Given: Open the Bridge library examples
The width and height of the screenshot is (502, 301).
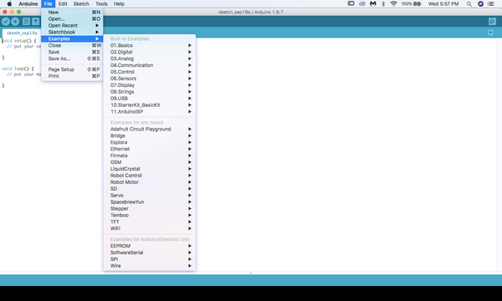Looking at the screenshot, I should [x=150, y=135].
